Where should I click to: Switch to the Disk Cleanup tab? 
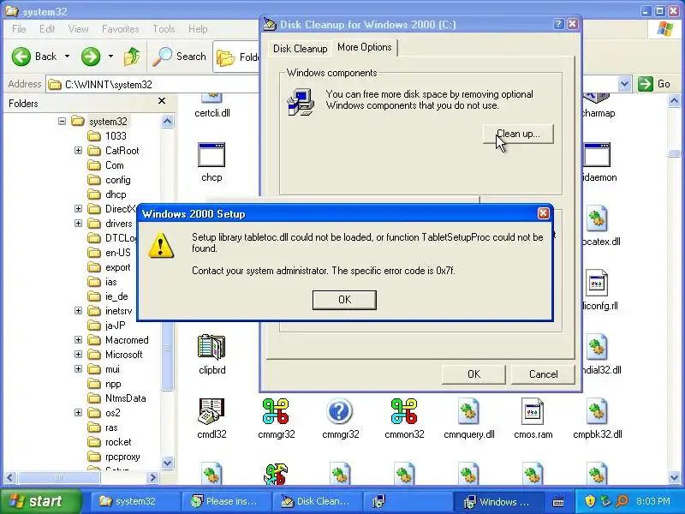pyautogui.click(x=301, y=49)
